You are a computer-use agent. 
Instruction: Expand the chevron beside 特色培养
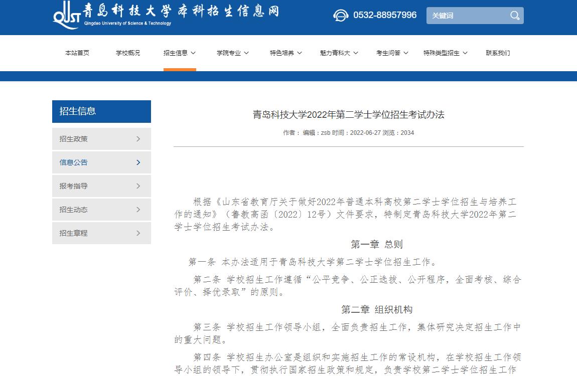point(300,53)
